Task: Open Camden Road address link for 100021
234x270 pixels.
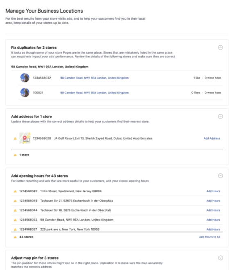Action: pos(94,92)
